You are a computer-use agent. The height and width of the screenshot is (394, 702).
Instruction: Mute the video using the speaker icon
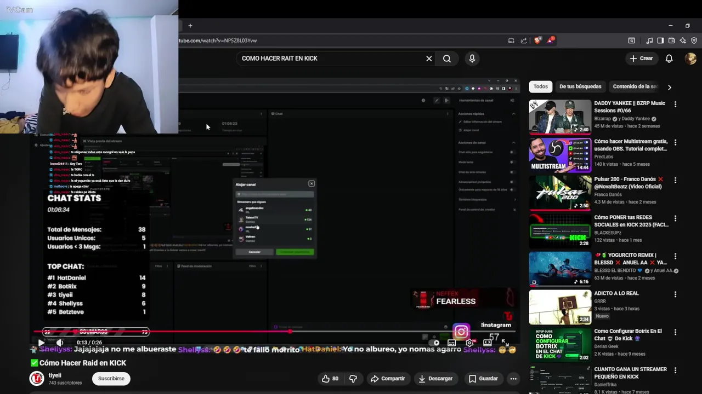(x=59, y=343)
